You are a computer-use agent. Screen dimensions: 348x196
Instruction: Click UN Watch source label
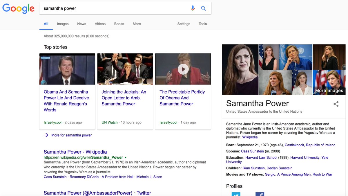point(110,122)
